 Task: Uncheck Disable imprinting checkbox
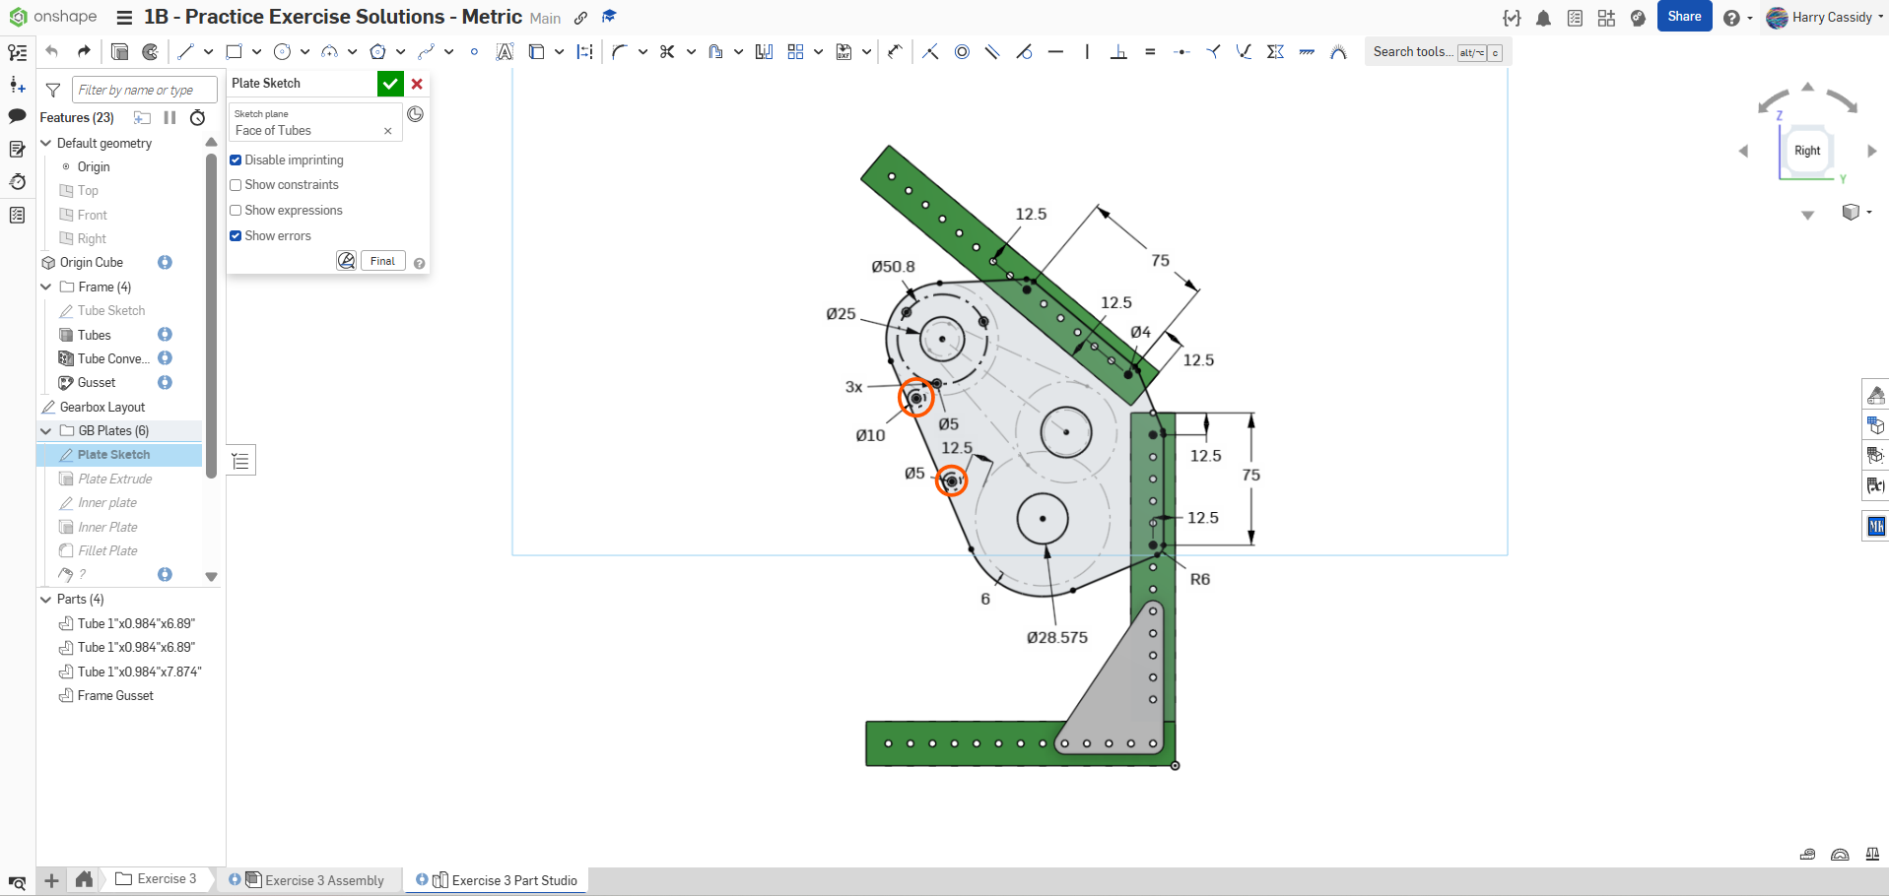236,160
